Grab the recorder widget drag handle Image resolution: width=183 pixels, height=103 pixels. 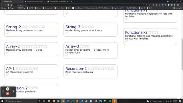click(x=3, y=92)
